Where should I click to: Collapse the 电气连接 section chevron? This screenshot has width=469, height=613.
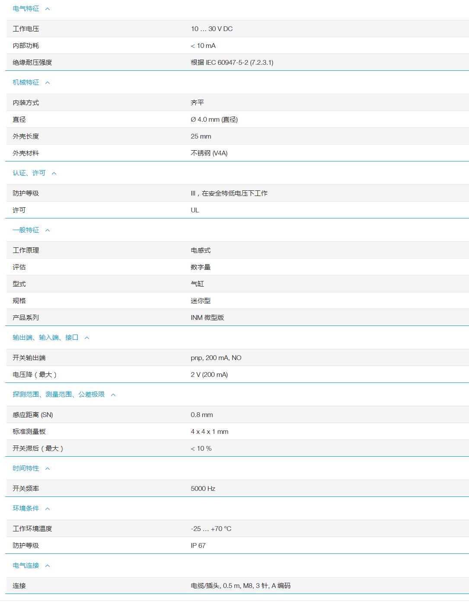(x=48, y=565)
